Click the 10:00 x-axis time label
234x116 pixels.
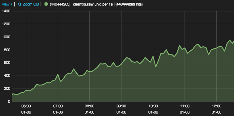tap(153, 106)
